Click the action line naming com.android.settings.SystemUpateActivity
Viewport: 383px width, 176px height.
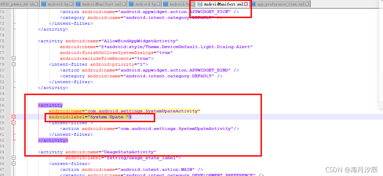click(149, 129)
